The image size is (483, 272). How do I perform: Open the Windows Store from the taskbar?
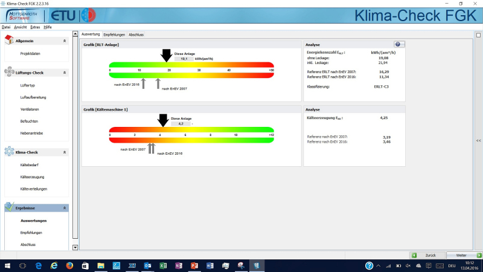click(85, 265)
